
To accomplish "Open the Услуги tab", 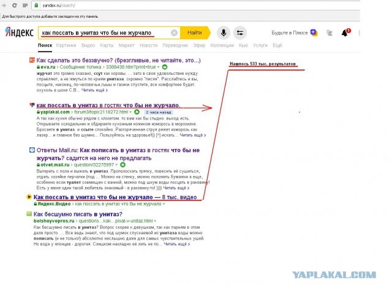I will [x=260, y=45].
